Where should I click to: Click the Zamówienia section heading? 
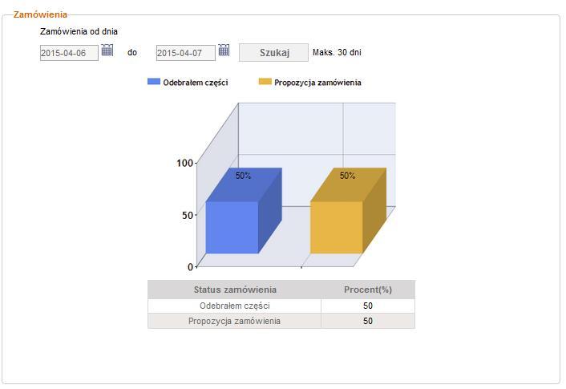pyautogui.click(x=40, y=14)
